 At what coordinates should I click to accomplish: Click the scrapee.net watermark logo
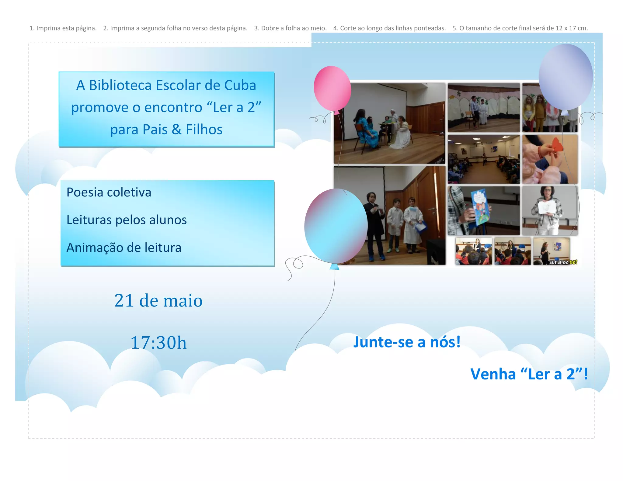[x=563, y=262]
